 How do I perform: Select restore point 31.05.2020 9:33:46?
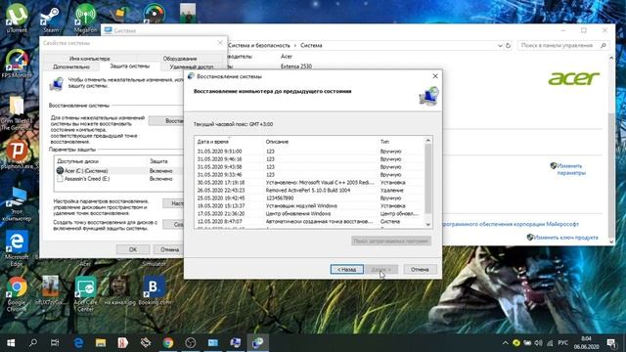pos(309,174)
